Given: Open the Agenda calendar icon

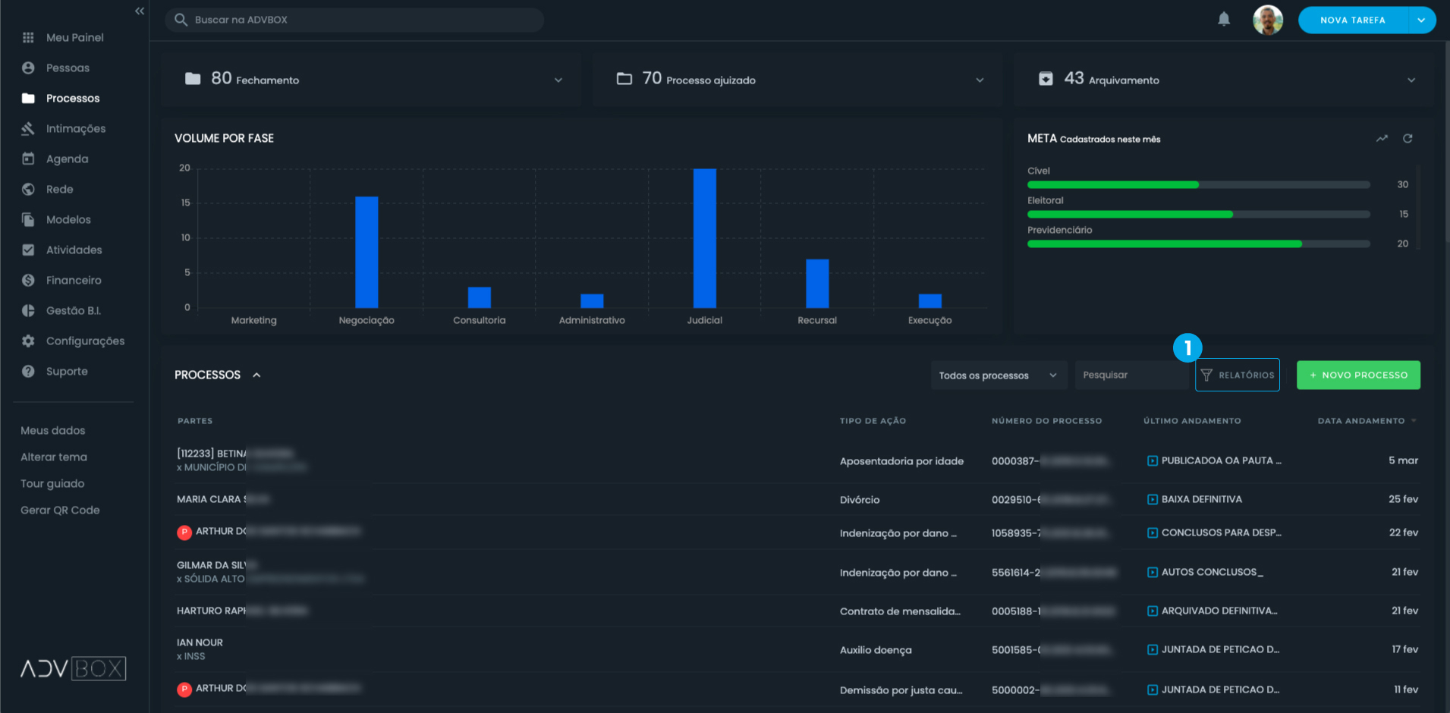Looking at the screenshot, I should coord(28,159).
